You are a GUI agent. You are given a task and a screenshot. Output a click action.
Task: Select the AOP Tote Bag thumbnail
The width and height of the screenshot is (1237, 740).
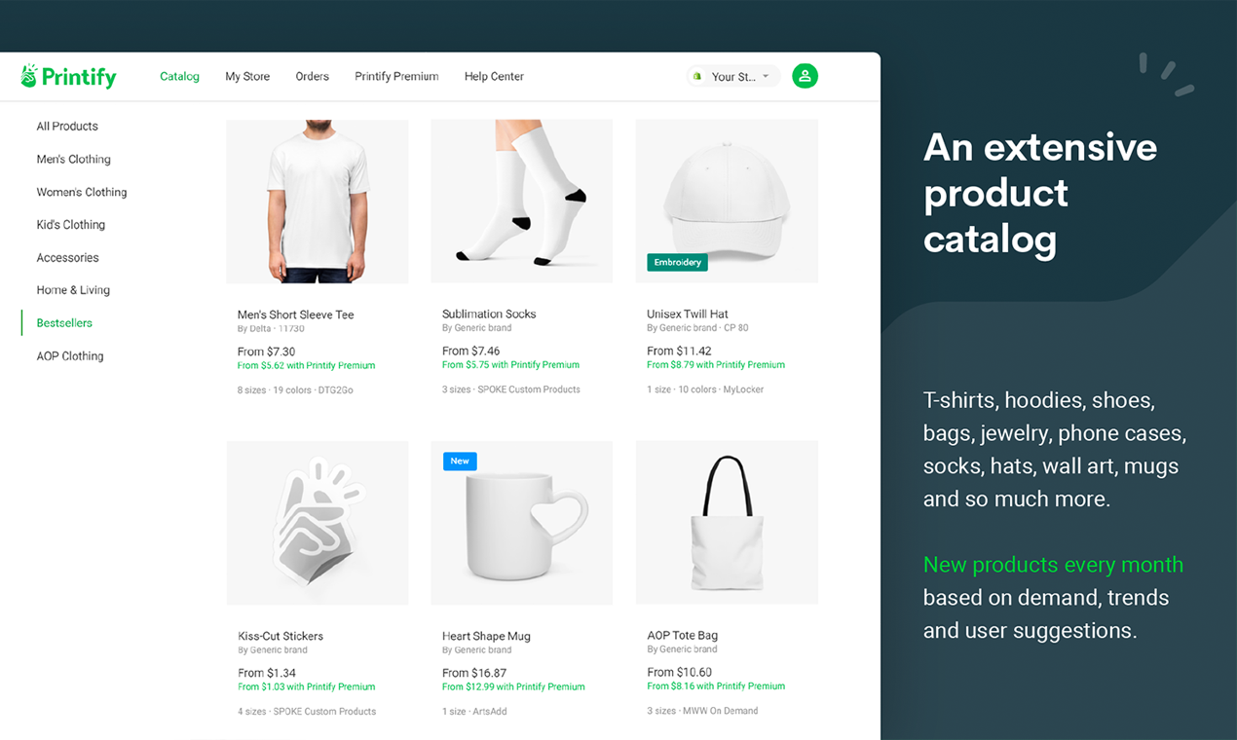(727, 523)
